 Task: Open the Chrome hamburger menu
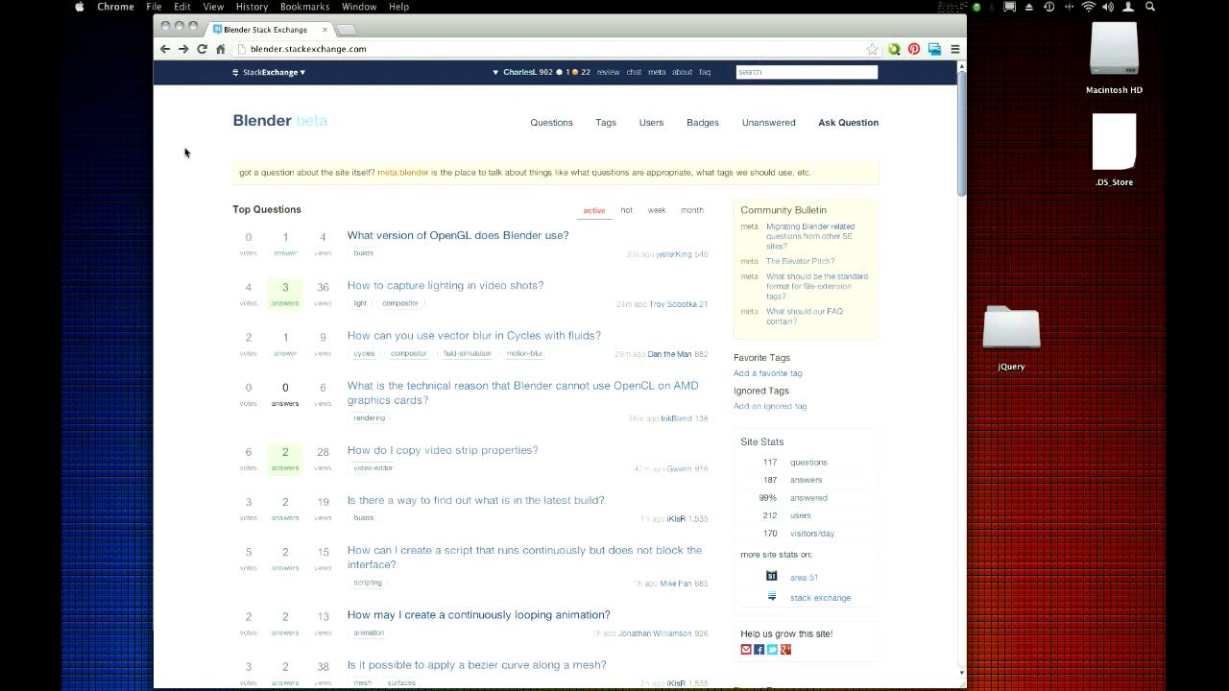click(954, 49)
